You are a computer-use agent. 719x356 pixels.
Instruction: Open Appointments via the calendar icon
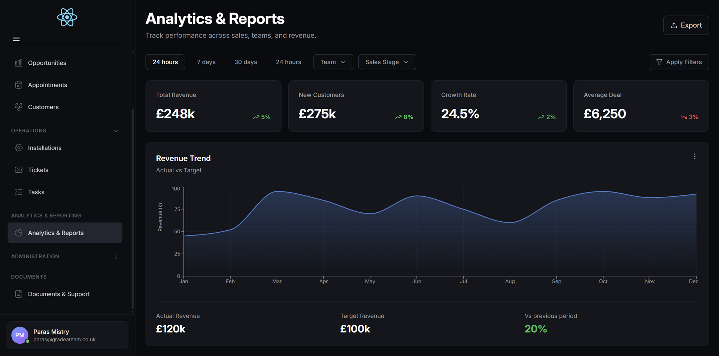click(x=19, y=85)
